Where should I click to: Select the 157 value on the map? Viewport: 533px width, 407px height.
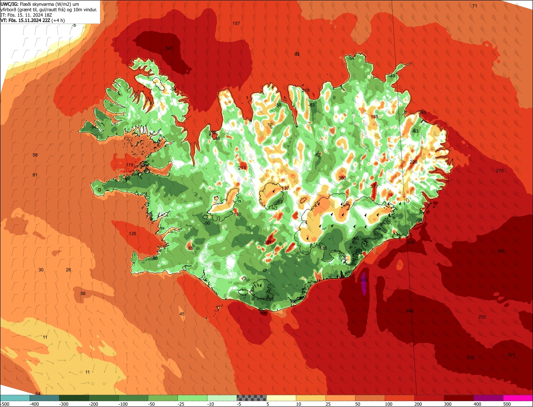pos(236,23)
